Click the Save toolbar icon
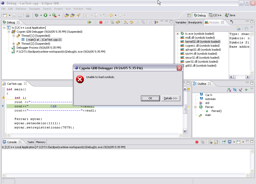The height and width of the screenshot is (184, 256). coord(14,15)
